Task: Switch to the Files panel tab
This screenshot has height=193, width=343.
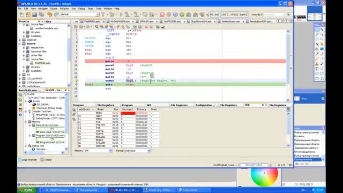Action: coord(48,21)
